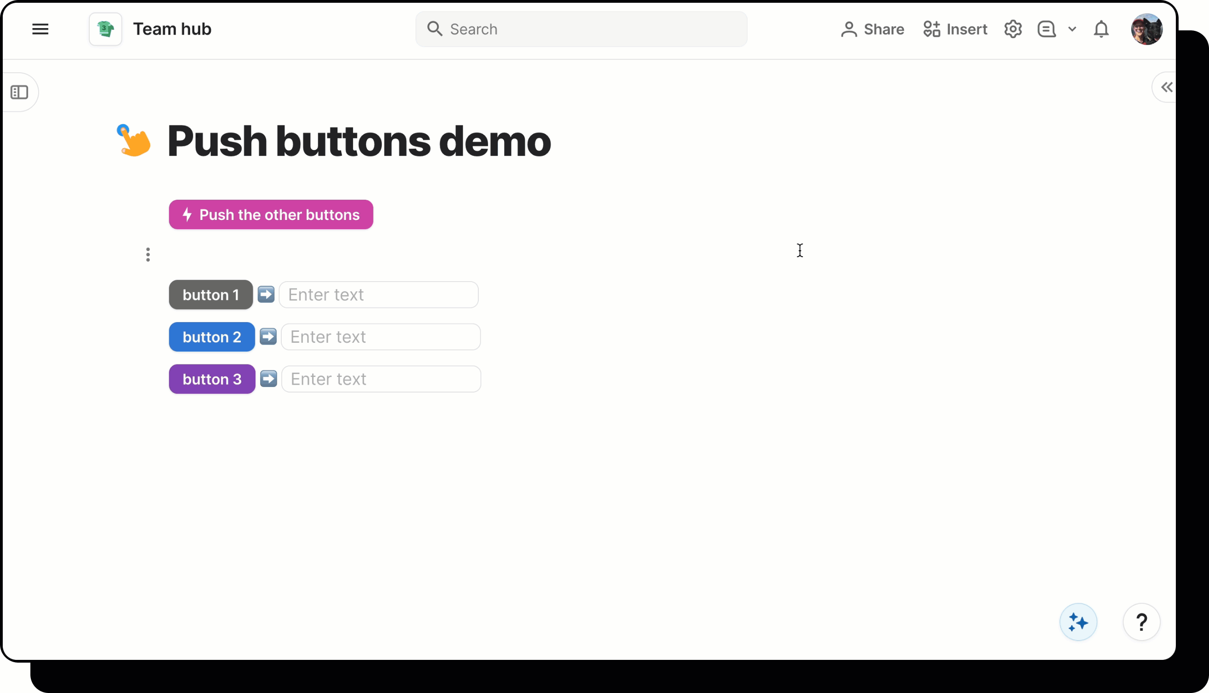Open the user profile avatar menu
The image size is (1209, 693).
[x=1146, y=29]
